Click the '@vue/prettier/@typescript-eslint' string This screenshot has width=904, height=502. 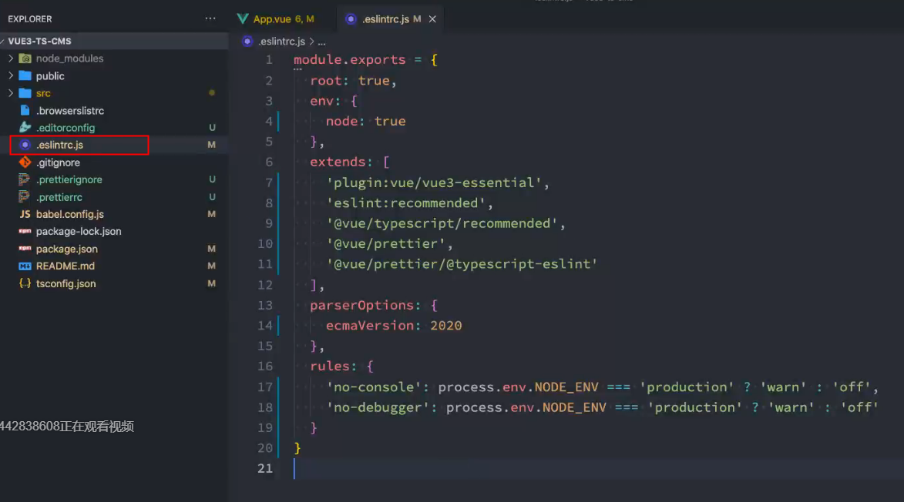(462, 263)
